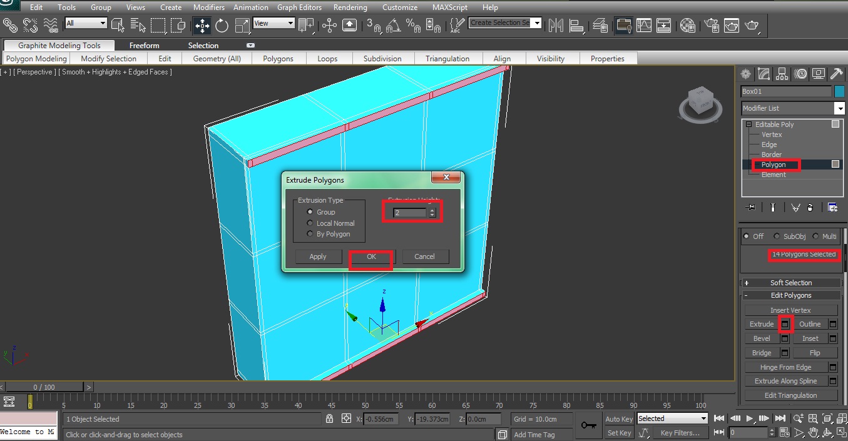
Task: Choose the By Polygon extrusion option
Action: pos(310,234)
